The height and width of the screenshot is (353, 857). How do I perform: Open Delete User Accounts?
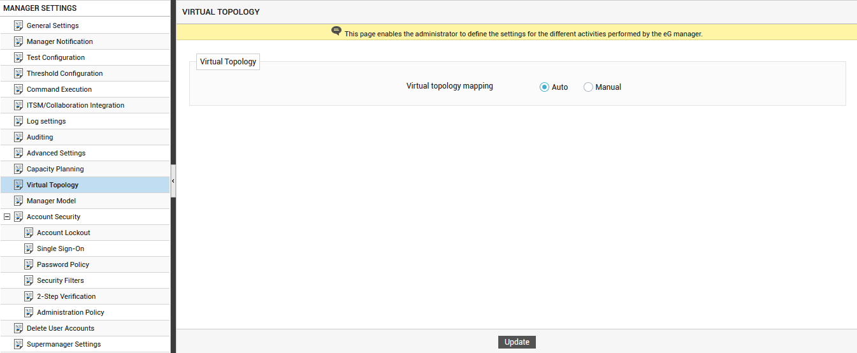pos(61,328)
